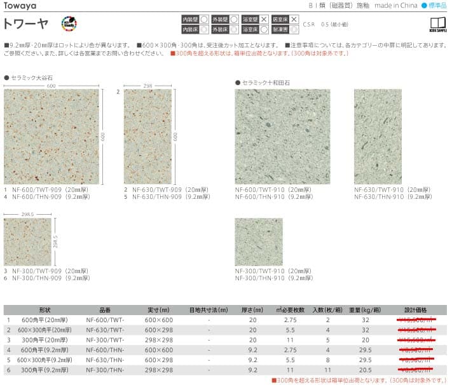Click the ㎡必要枚数 column header
This screenshot has height=385, width=452.
click(291, 310)
